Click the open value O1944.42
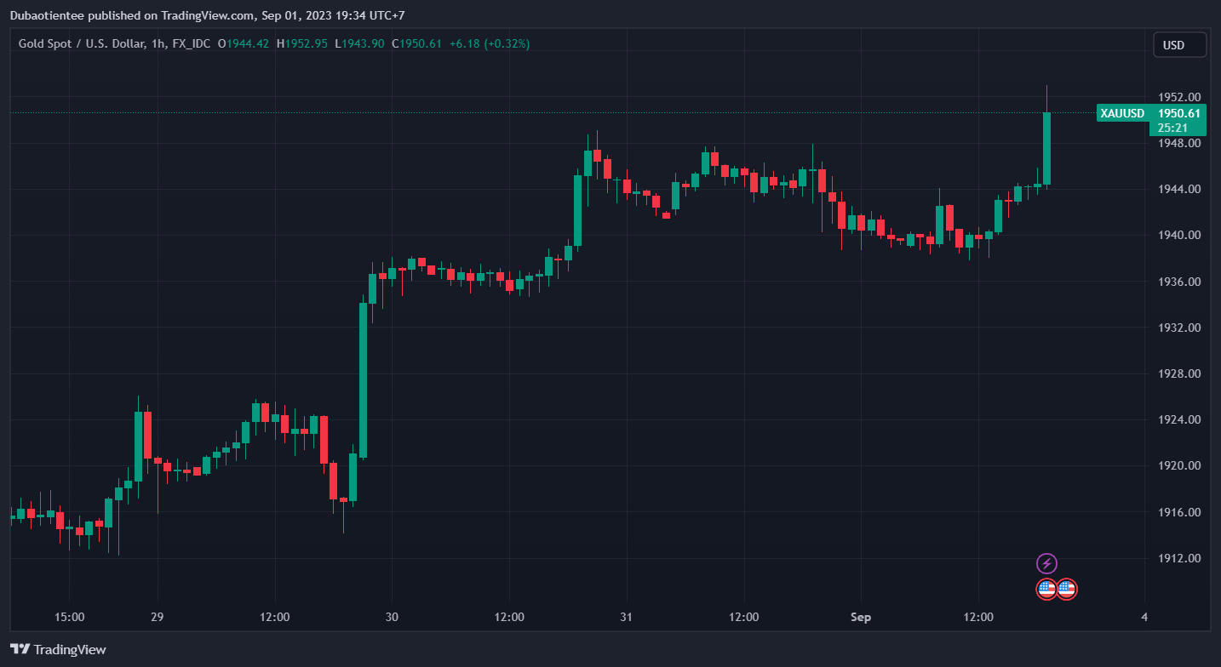The image size is (1221, 667). pyautogui.click(x=244, y=43)
